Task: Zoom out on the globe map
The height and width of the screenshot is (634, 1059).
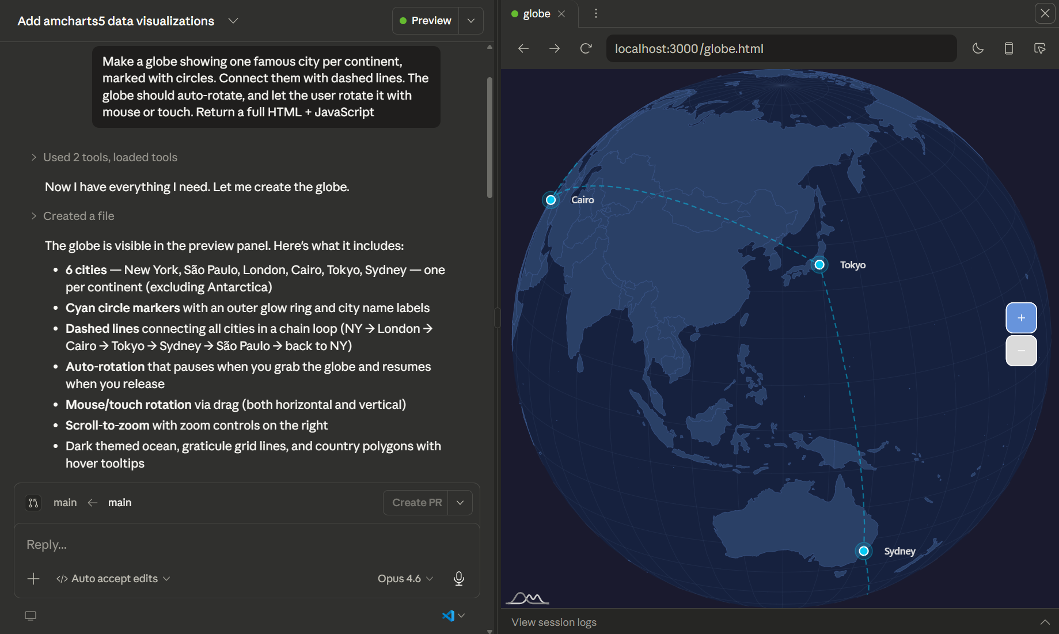Action: pyautogui.click(x=1021, y=351)
